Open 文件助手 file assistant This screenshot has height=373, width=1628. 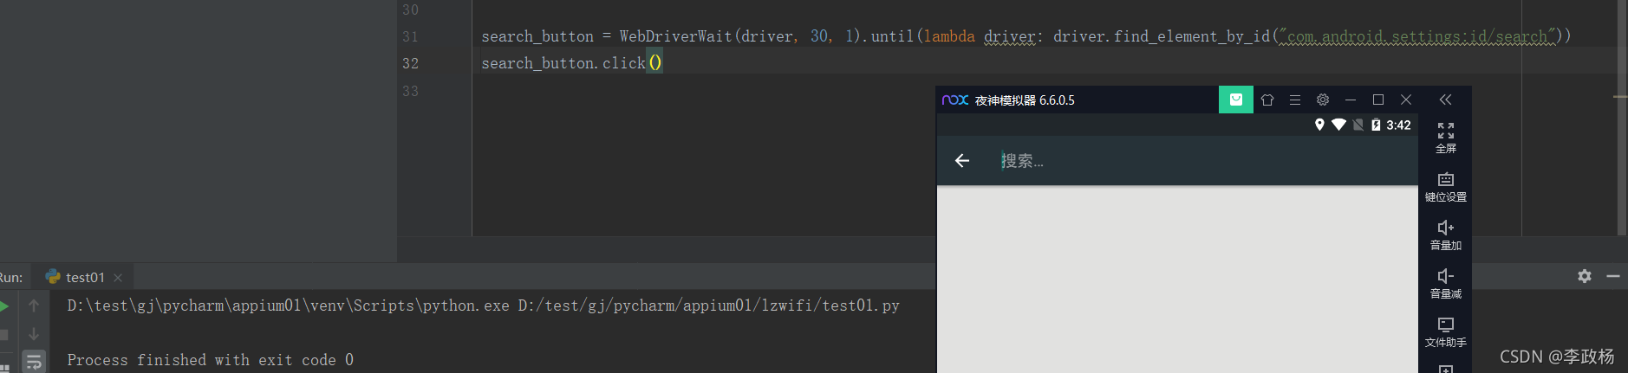pyautogui.click(x=1445, y=331)
